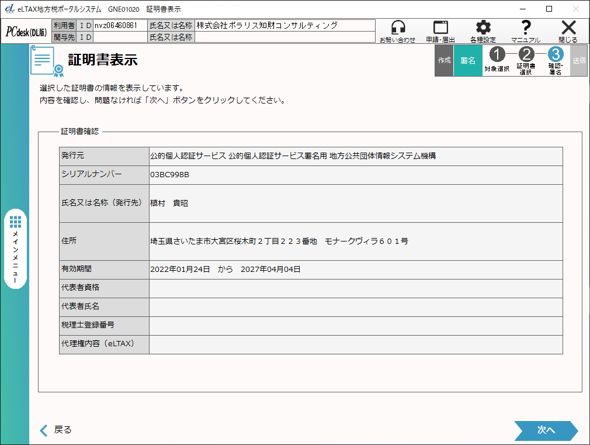
Task: Open the 申請・届出 window icon
Action: 440,28
